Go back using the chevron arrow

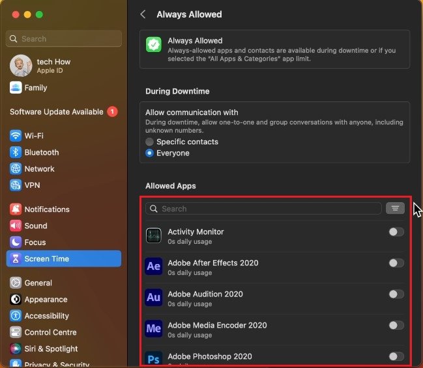(143, 14)
